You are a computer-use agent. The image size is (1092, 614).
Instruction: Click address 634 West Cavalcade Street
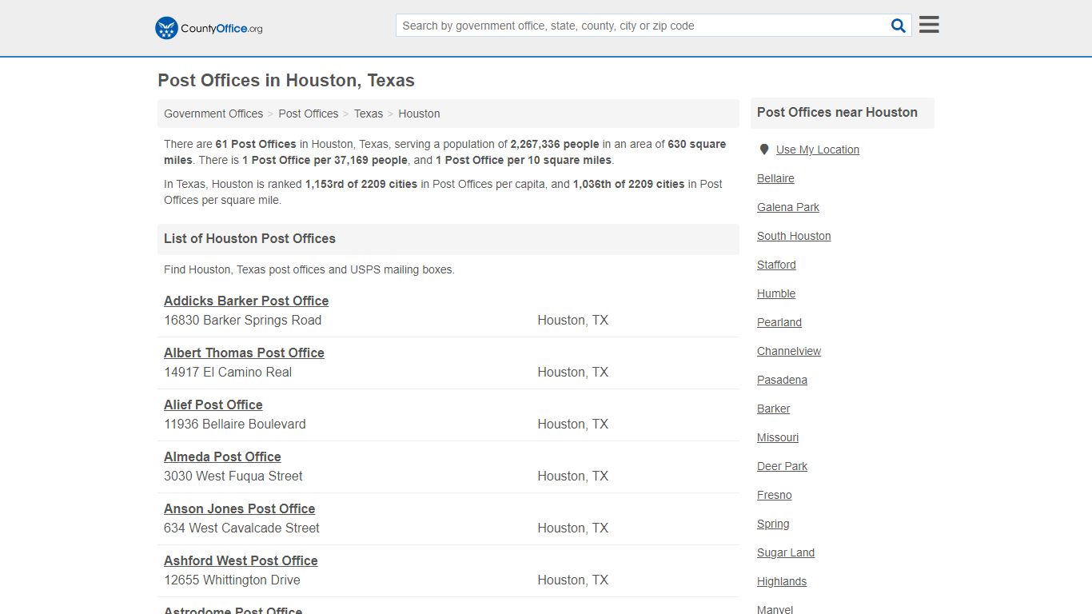point(241,528)
